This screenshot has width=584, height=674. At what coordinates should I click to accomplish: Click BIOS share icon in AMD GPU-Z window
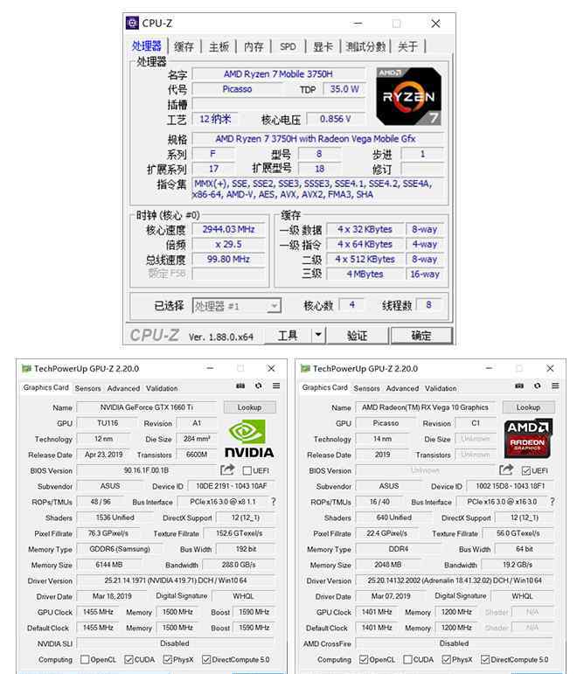[506, 469]
